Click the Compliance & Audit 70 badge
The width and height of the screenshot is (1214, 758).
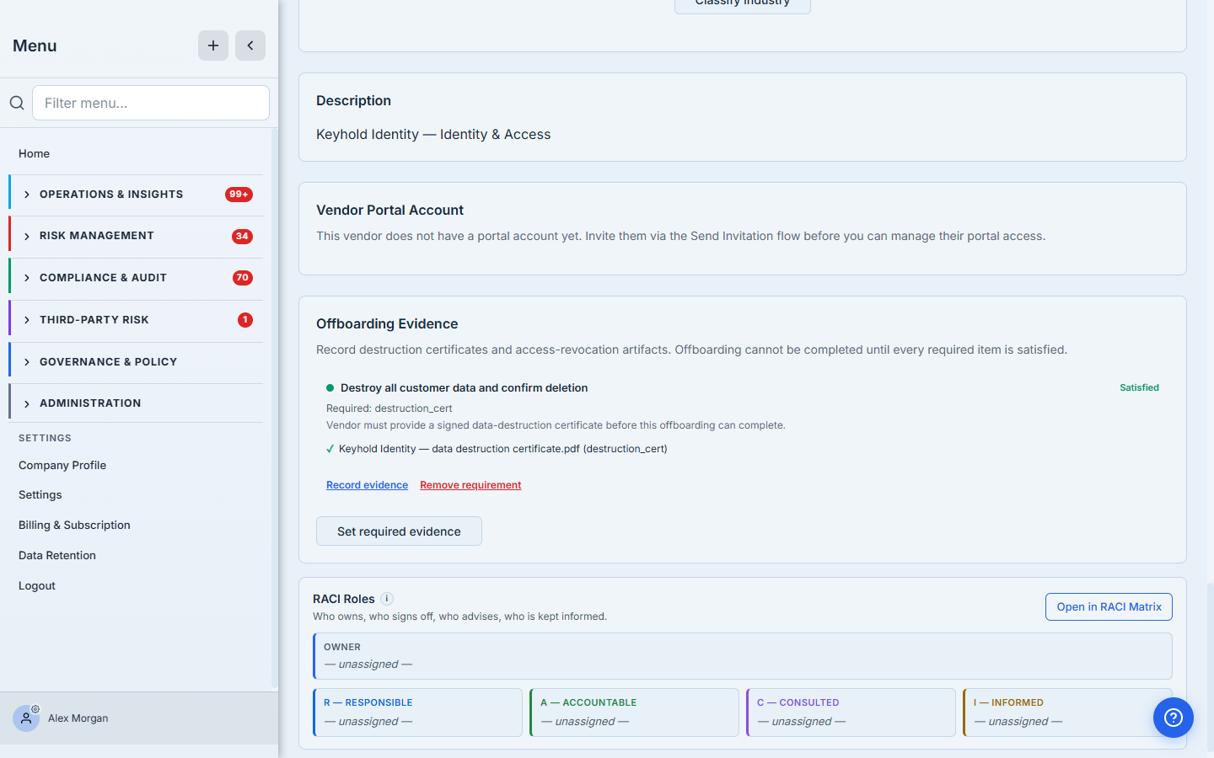242,278
